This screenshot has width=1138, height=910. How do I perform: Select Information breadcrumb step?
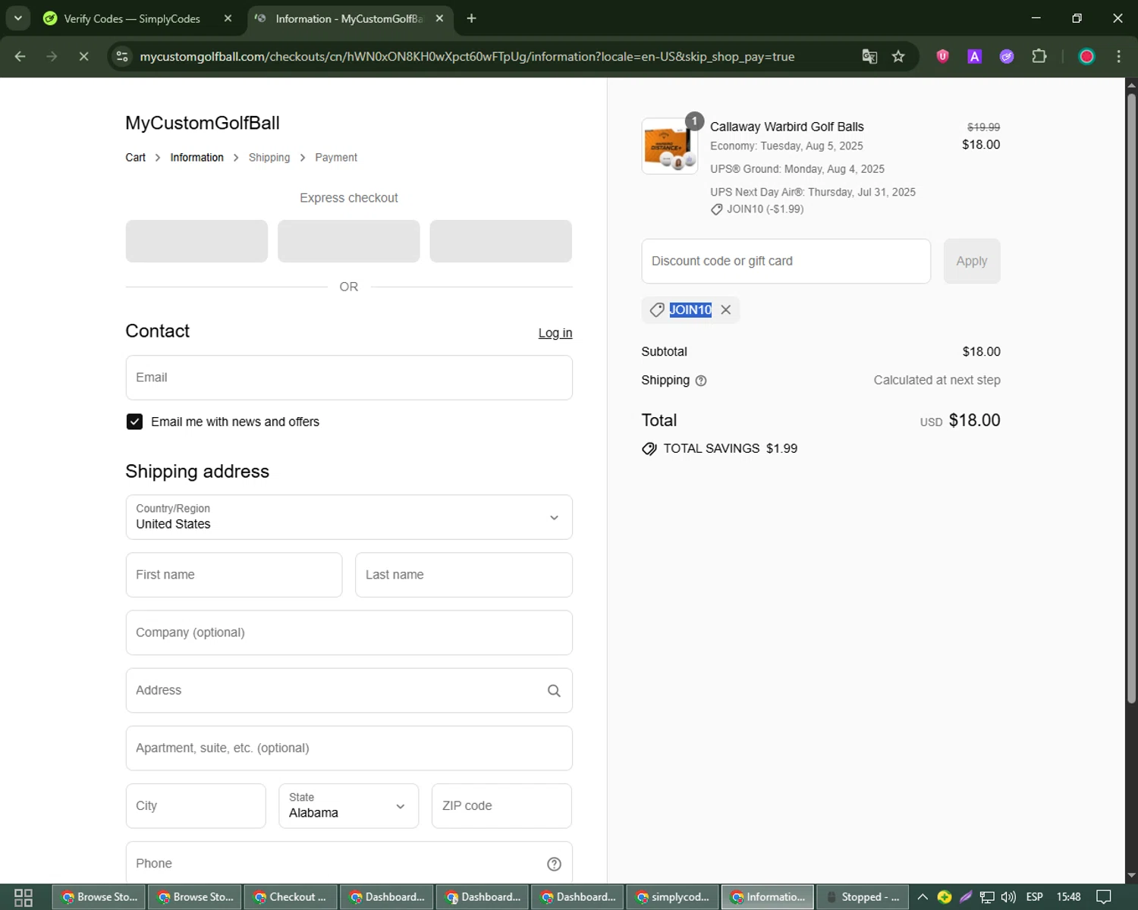click(196, 158)
